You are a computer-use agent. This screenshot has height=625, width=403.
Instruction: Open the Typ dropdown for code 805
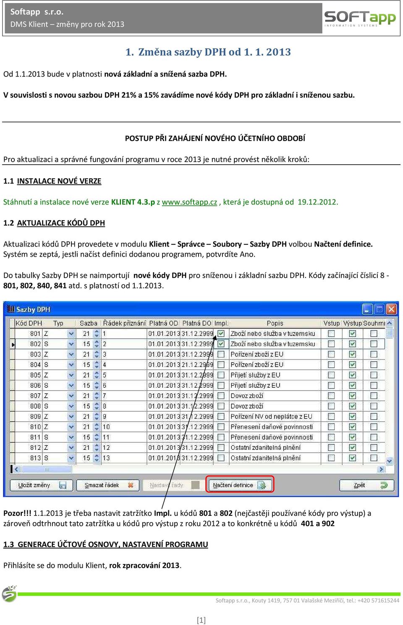[71, 375]
